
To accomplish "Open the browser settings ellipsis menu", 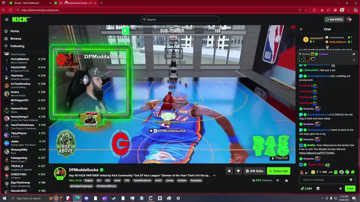I will pyautogui.click(x=349, y=10).
